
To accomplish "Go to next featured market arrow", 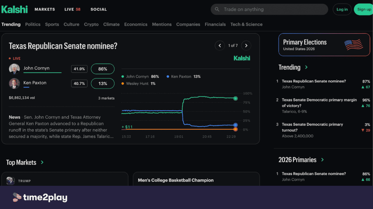I will [246, 46].
